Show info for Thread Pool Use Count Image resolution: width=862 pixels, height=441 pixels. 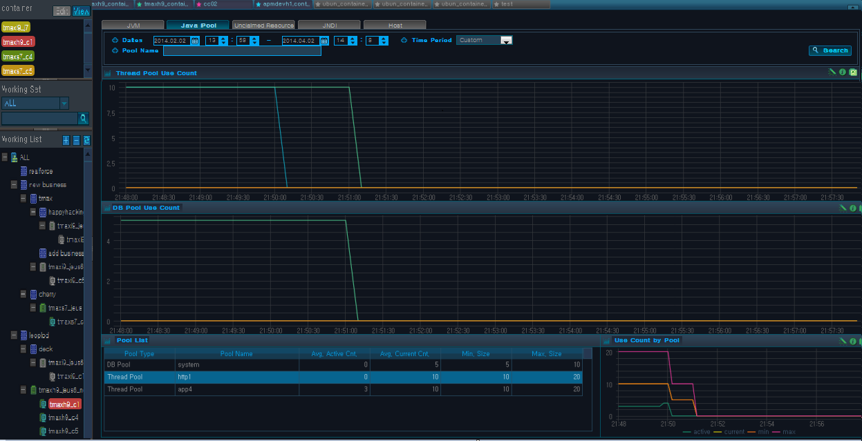click(843, 72)
